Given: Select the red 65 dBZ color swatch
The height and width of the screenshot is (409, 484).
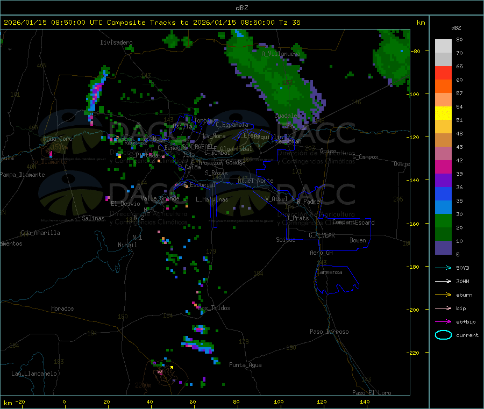Looking at the screenshot, I should tap(443, 73).
